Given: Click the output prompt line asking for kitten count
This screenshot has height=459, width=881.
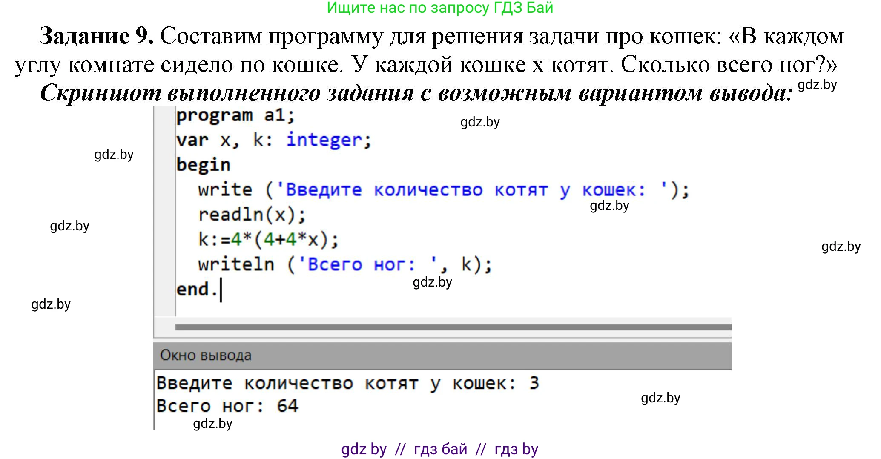Looking at the screenshot, I should [336, 383].
